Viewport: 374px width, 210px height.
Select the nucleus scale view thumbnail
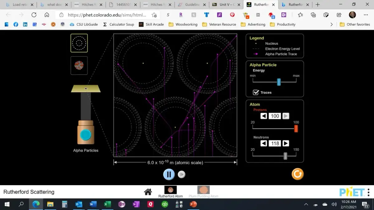(79, 65)
